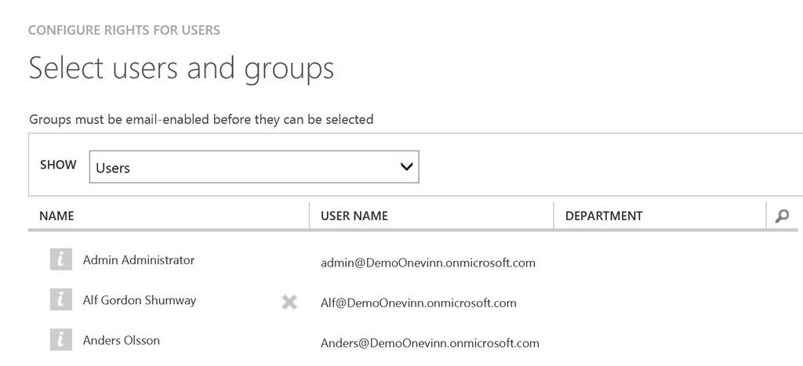Click 'CONFIGURE RIGHTS FOR USERS' breadcrumb text
The width and height of the screenshot is (803, 366).
(x=124, y=31)
